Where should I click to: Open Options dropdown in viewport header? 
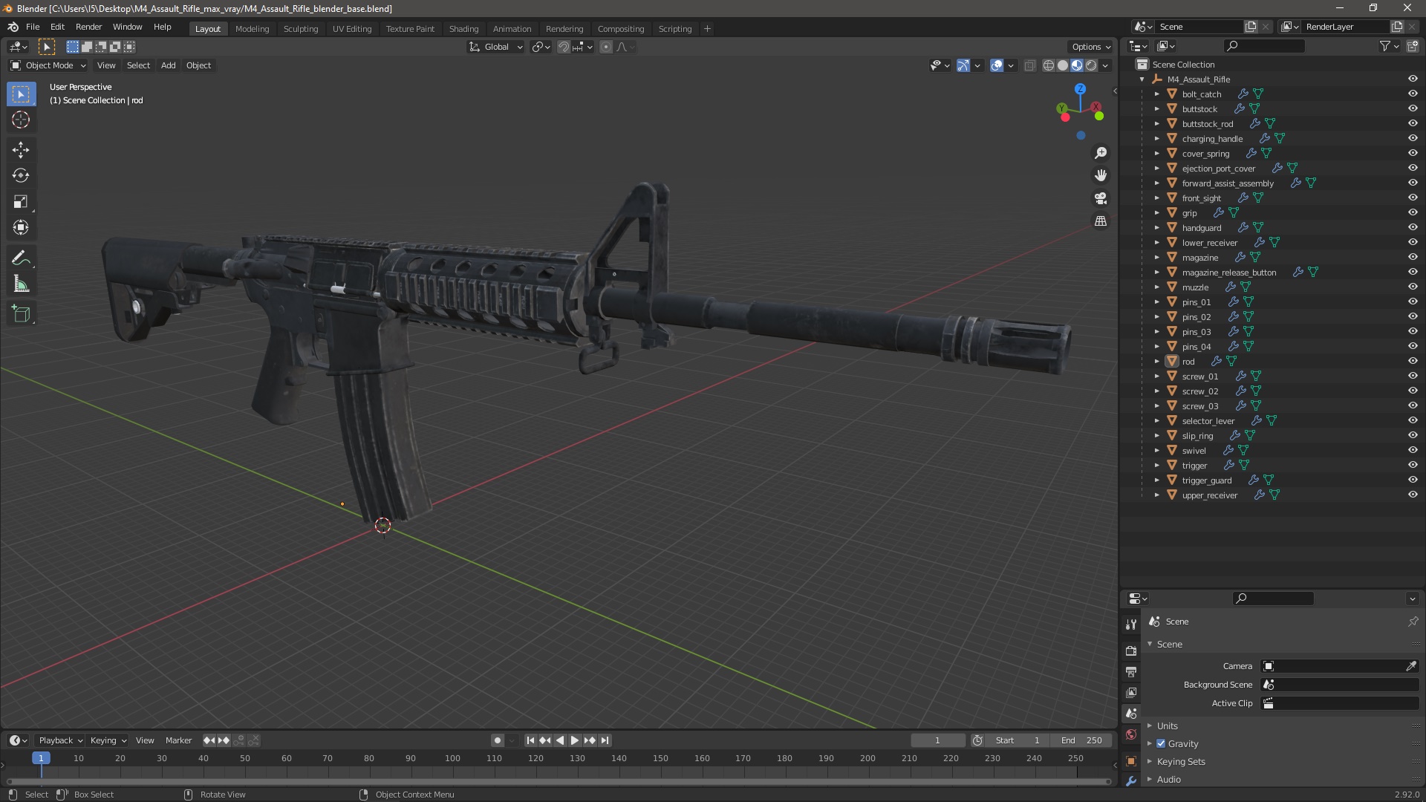coord(1091,47)
